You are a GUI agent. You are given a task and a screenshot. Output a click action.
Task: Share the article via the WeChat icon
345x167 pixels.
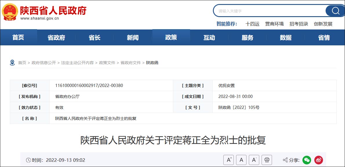pyautogui.click(x=307, y=160)
